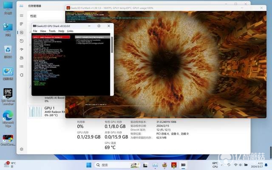
Task: Open the View menu in GPU Shark
Action: (x=43, y=31)
